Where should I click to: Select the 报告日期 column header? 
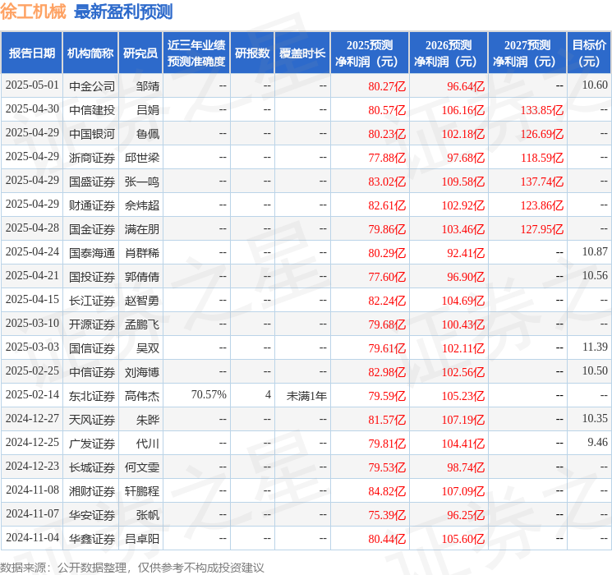(32, 53)
